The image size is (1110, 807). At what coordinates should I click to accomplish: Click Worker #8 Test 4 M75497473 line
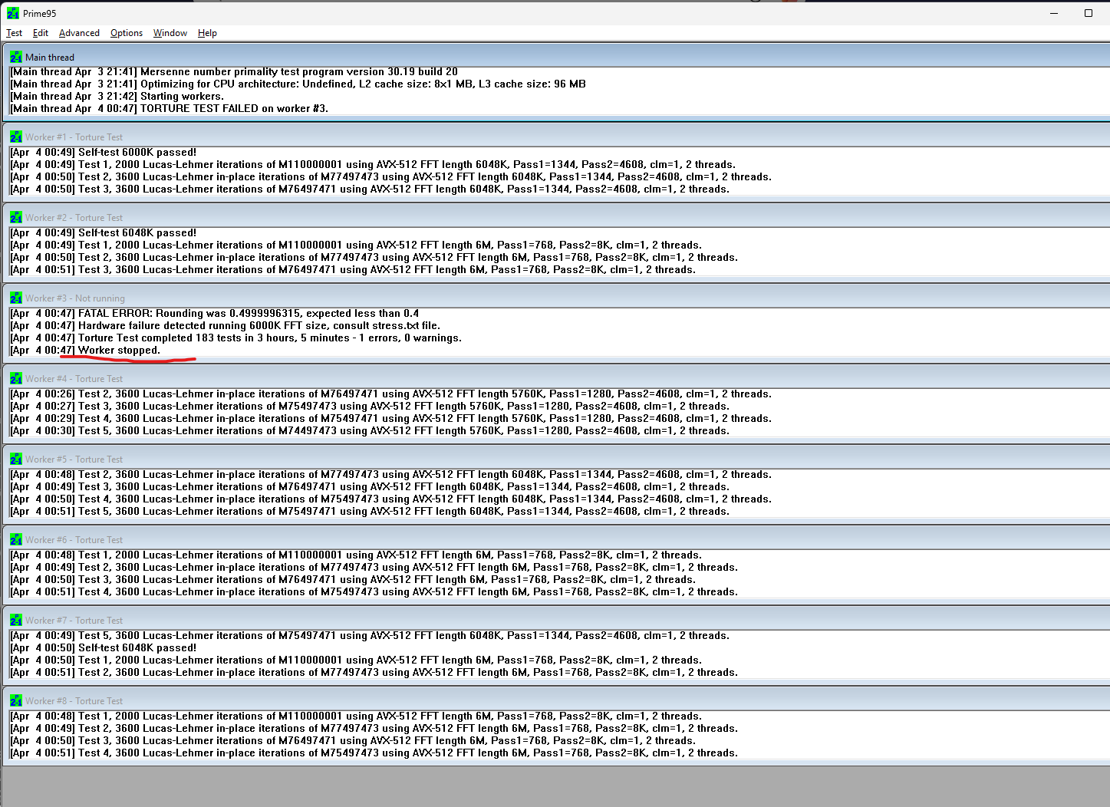374,753
